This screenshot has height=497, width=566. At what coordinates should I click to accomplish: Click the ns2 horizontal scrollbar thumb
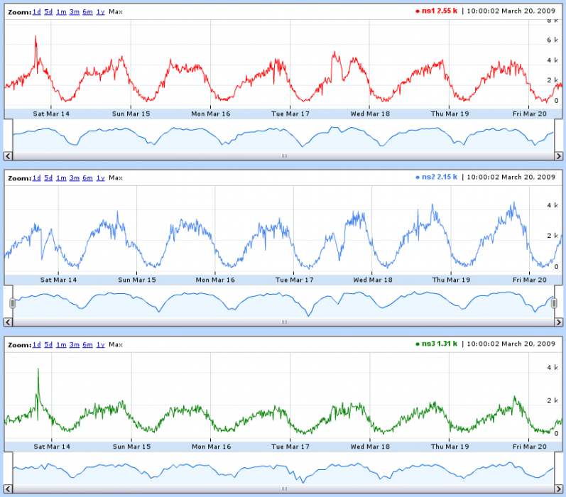[x=284, y=322]
